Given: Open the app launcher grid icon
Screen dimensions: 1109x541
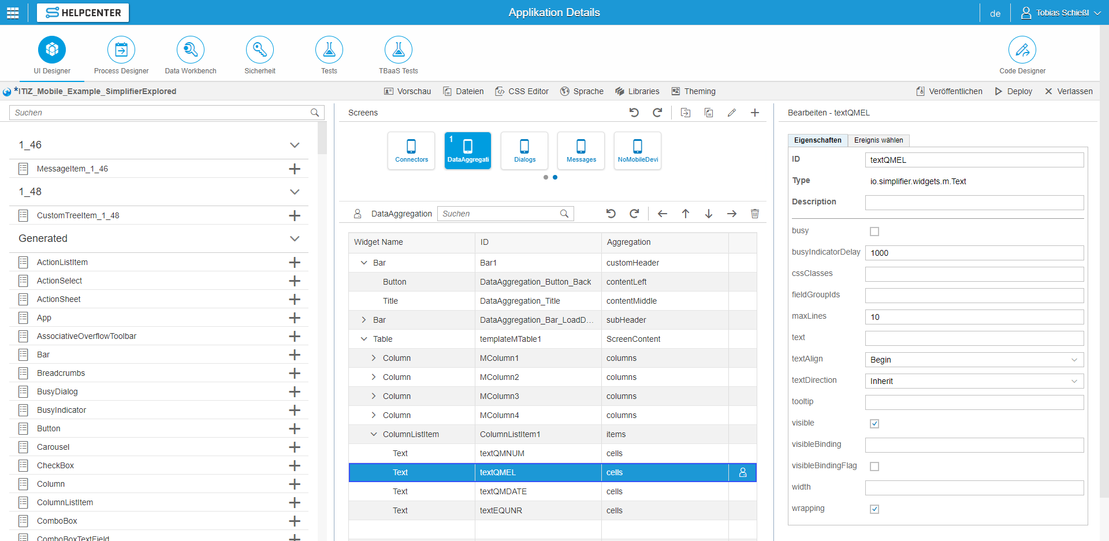Looking at the screenshot, I should point(13,13).
